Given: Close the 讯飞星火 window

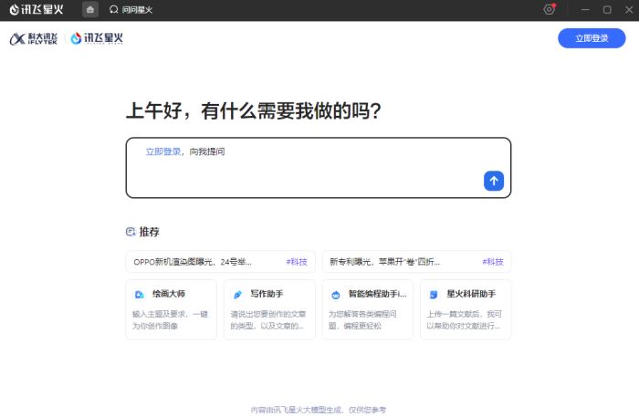Looking at the screenshot, I should (629, 9).
